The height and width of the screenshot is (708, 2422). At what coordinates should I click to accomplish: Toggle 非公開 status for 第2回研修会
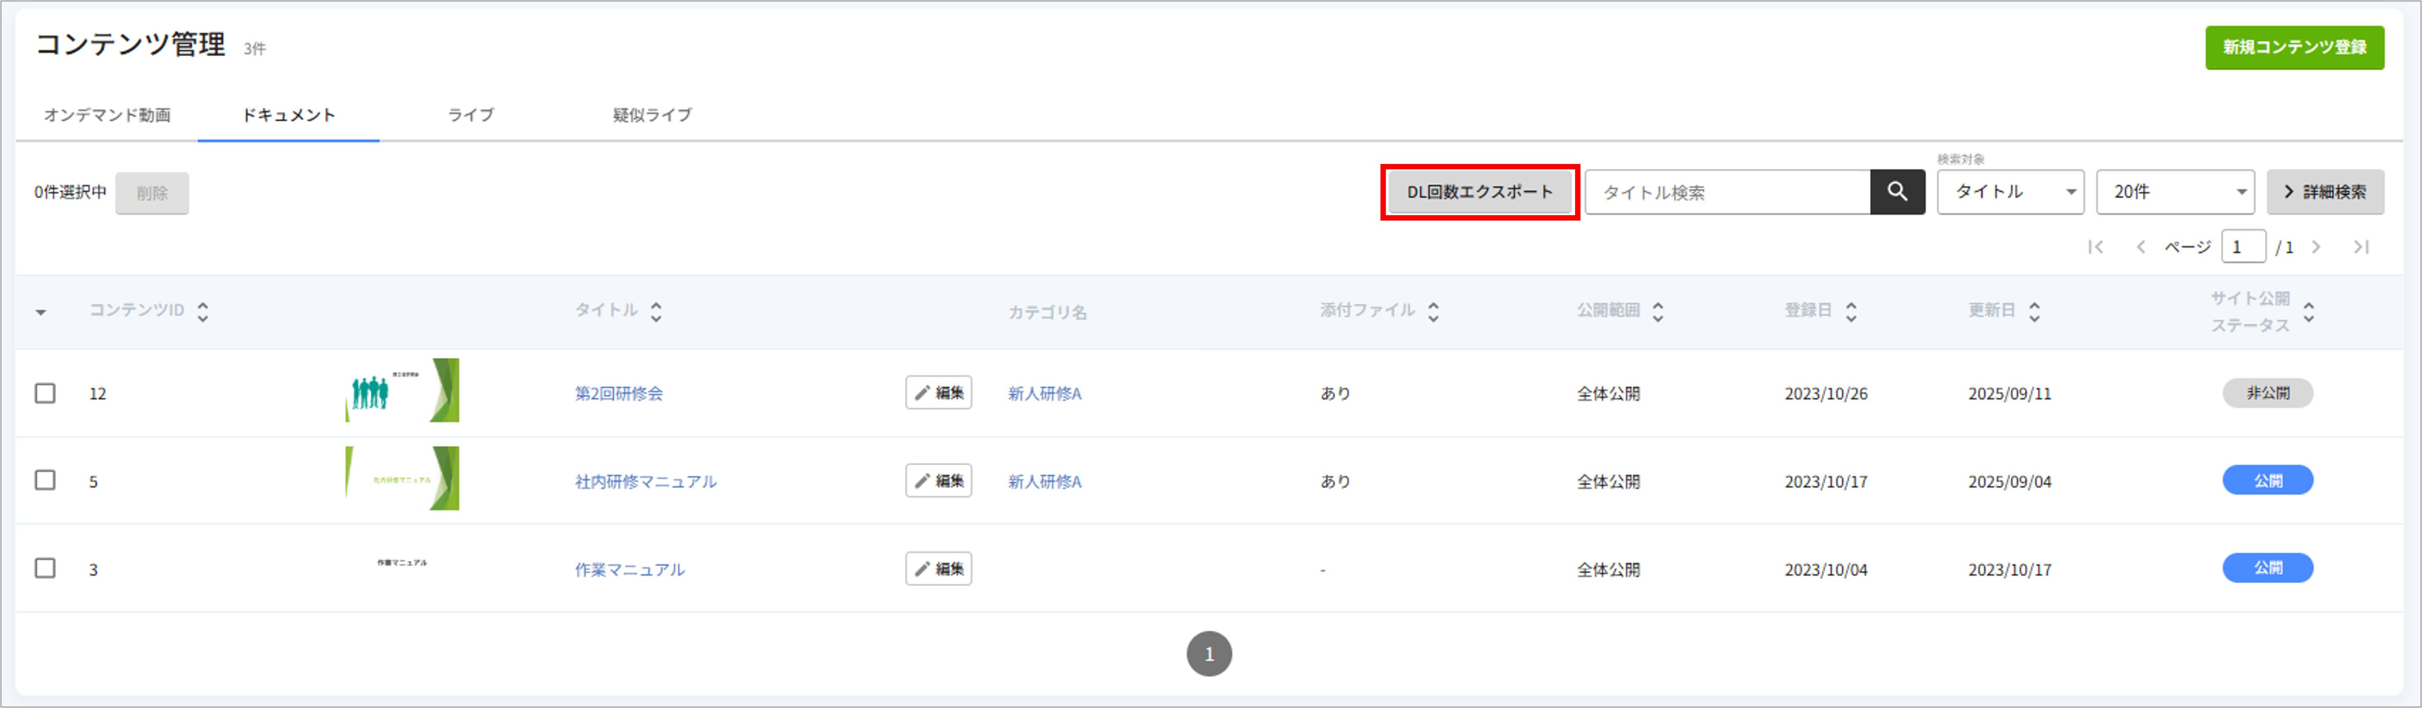2267,393
